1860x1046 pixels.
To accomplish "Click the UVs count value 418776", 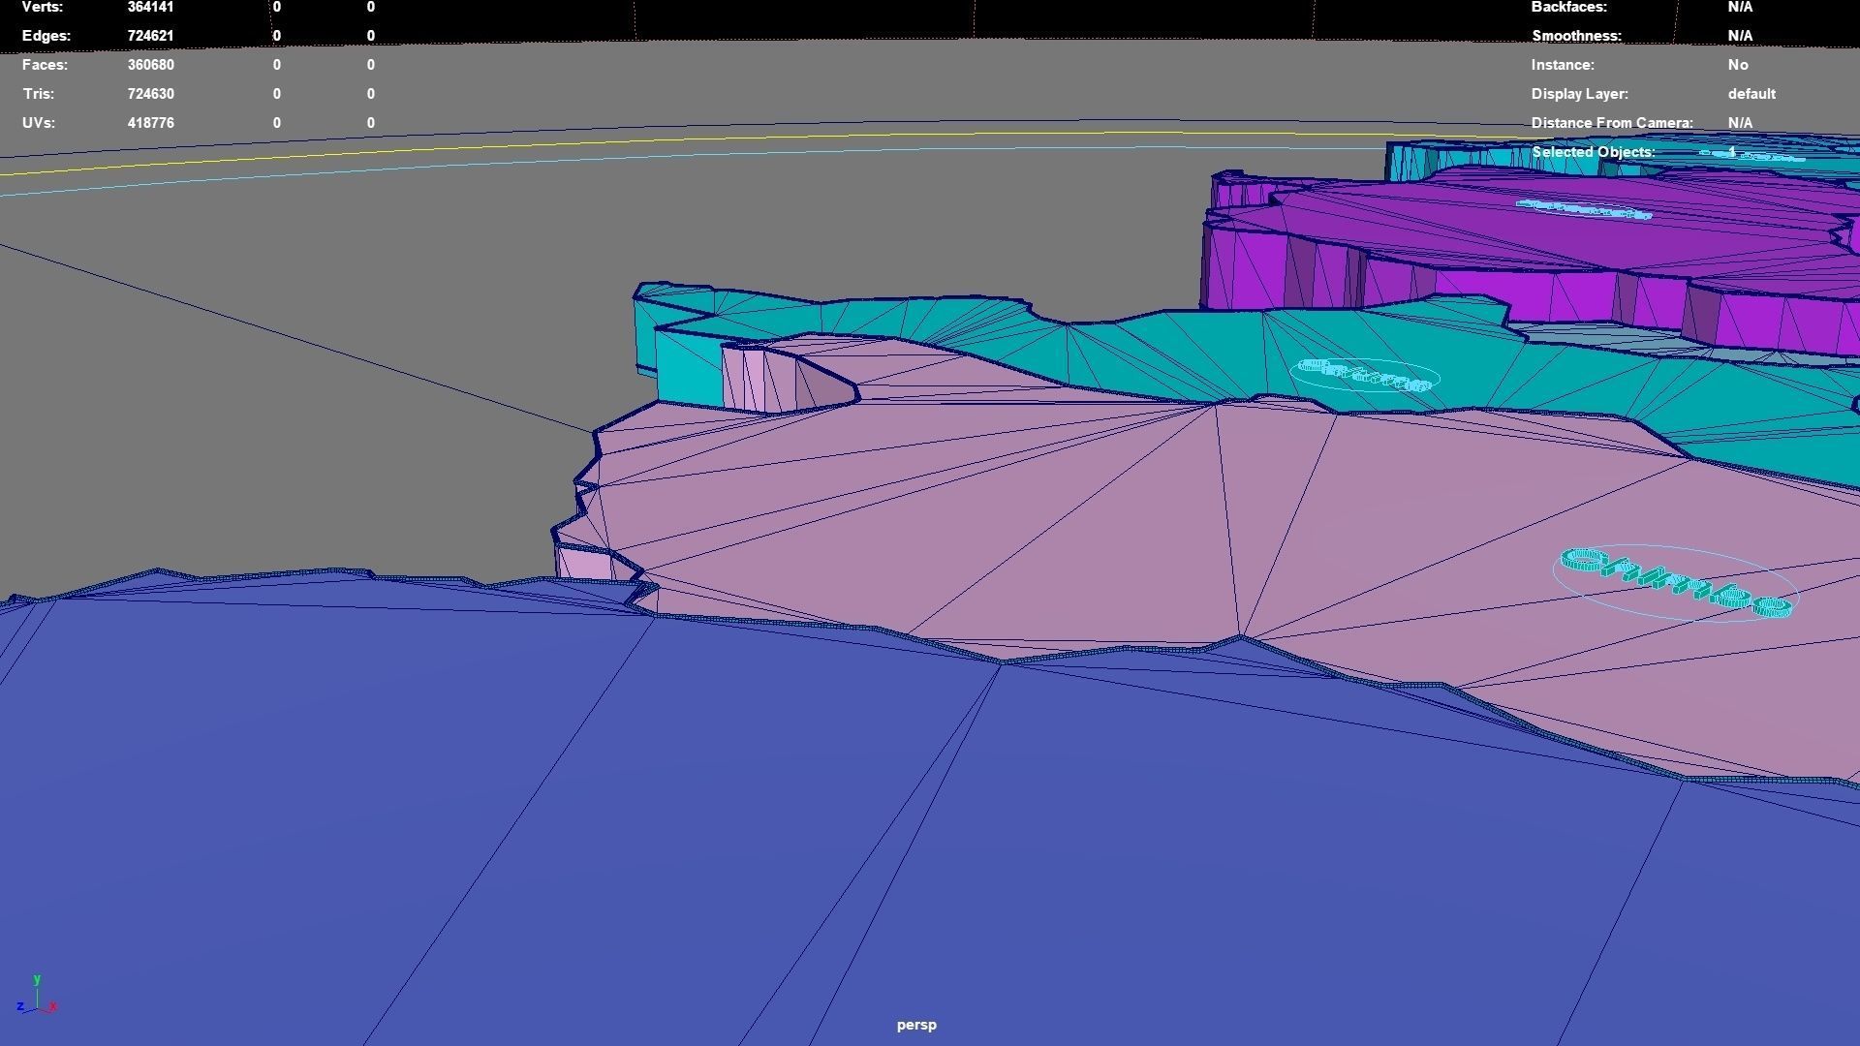I will 150,123.
